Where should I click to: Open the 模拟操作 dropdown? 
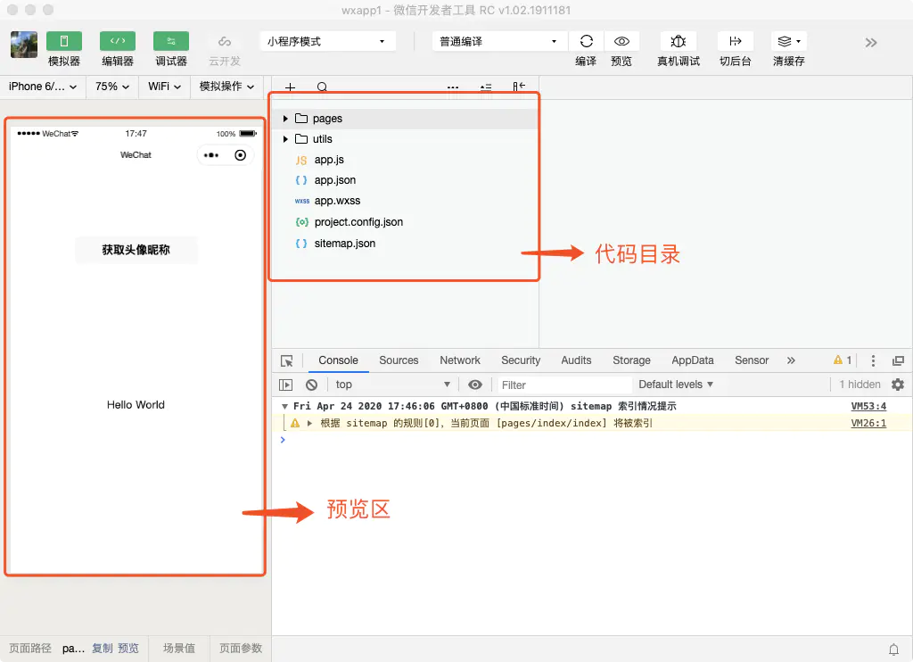(227, 87)
